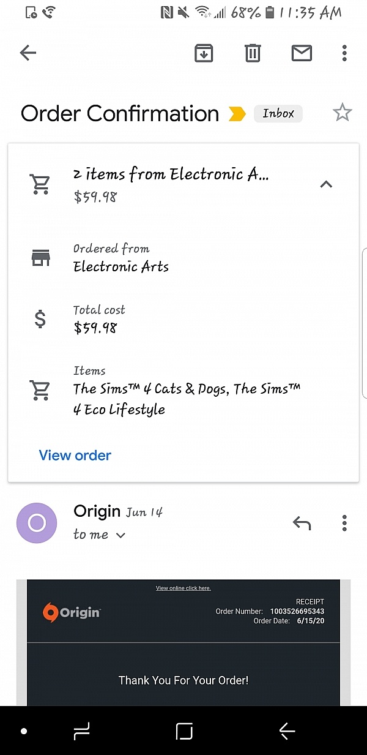Image resolution: width=367 pixels, height=755 pixels.
Task: Tap the Origin logo in the receipt
Action: pos(71,612)
